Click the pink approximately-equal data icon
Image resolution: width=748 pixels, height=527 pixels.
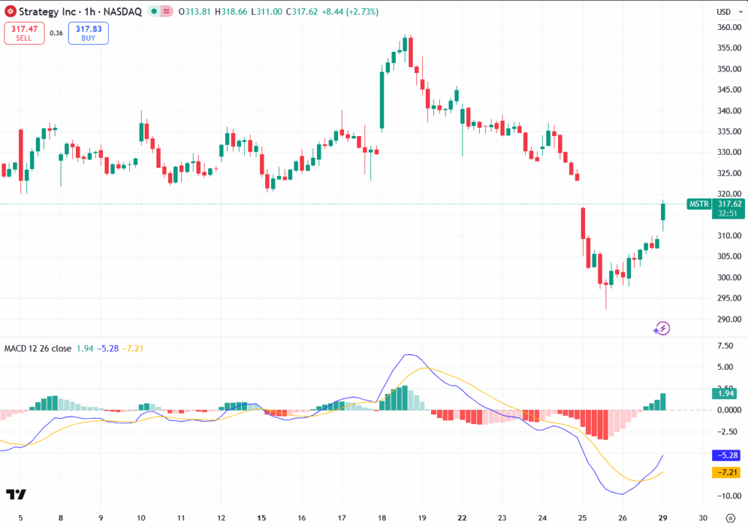[x=167, y=12]
